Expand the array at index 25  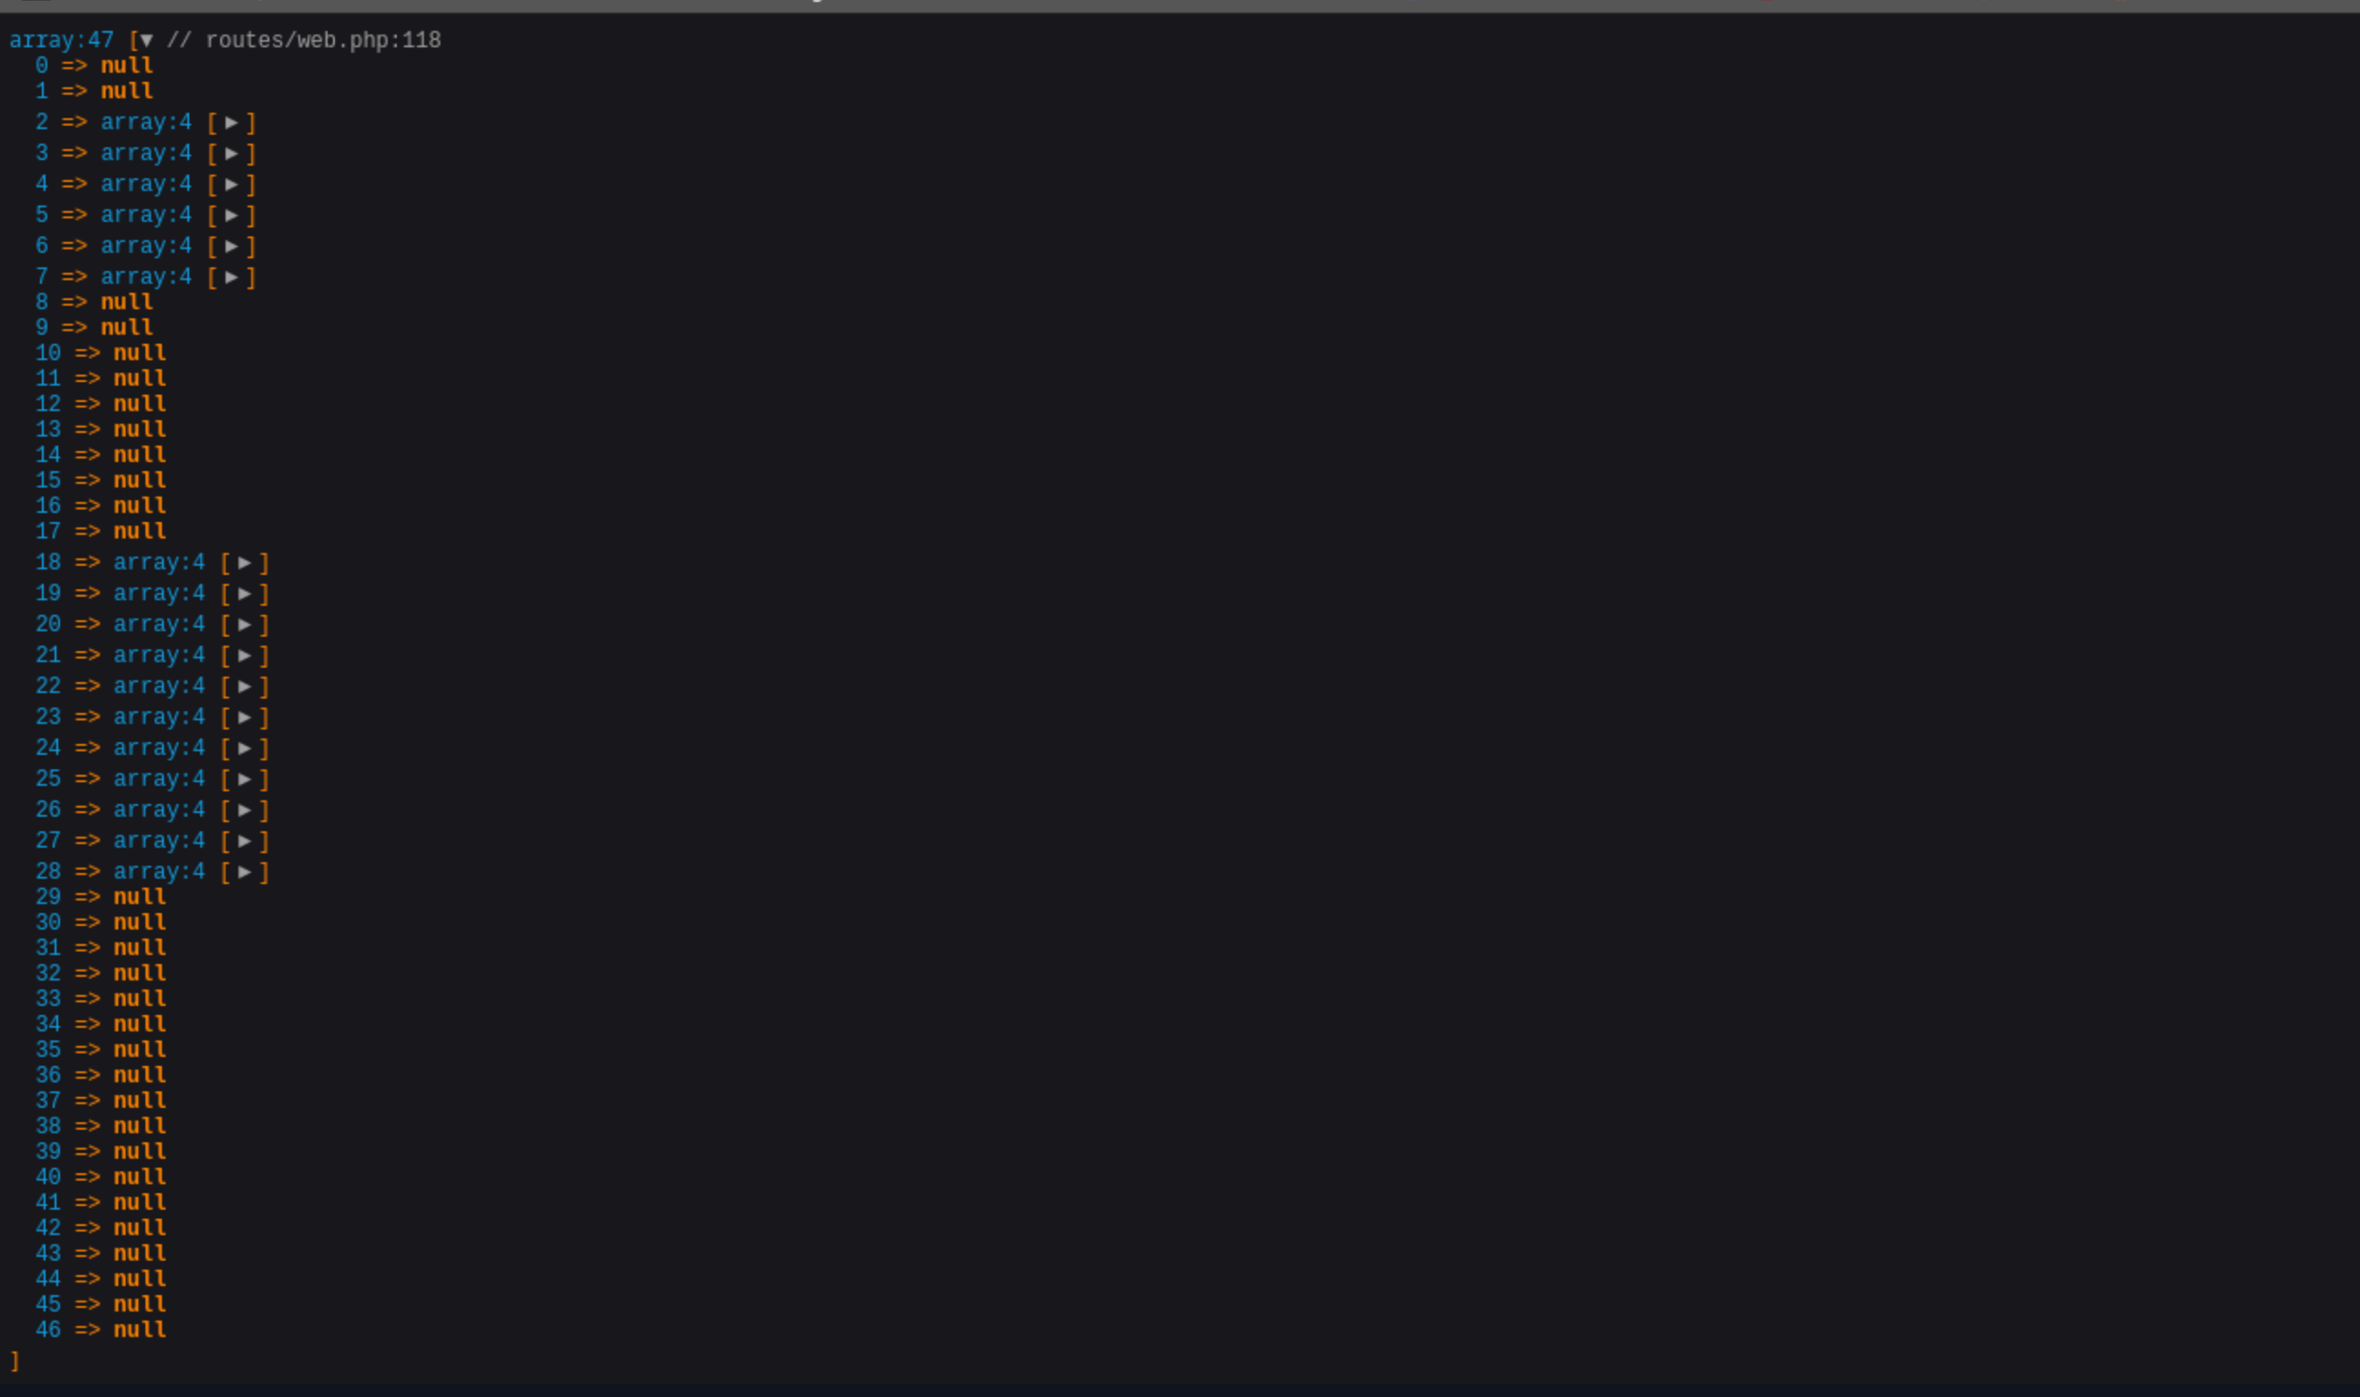245,780
